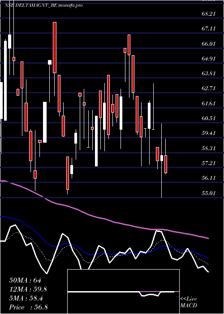Screen dimensions: 224x314
Task: Click the 56.11 price axis label
Action: tap(209, 178)
